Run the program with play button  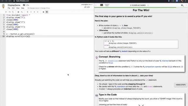coord(28,12)
